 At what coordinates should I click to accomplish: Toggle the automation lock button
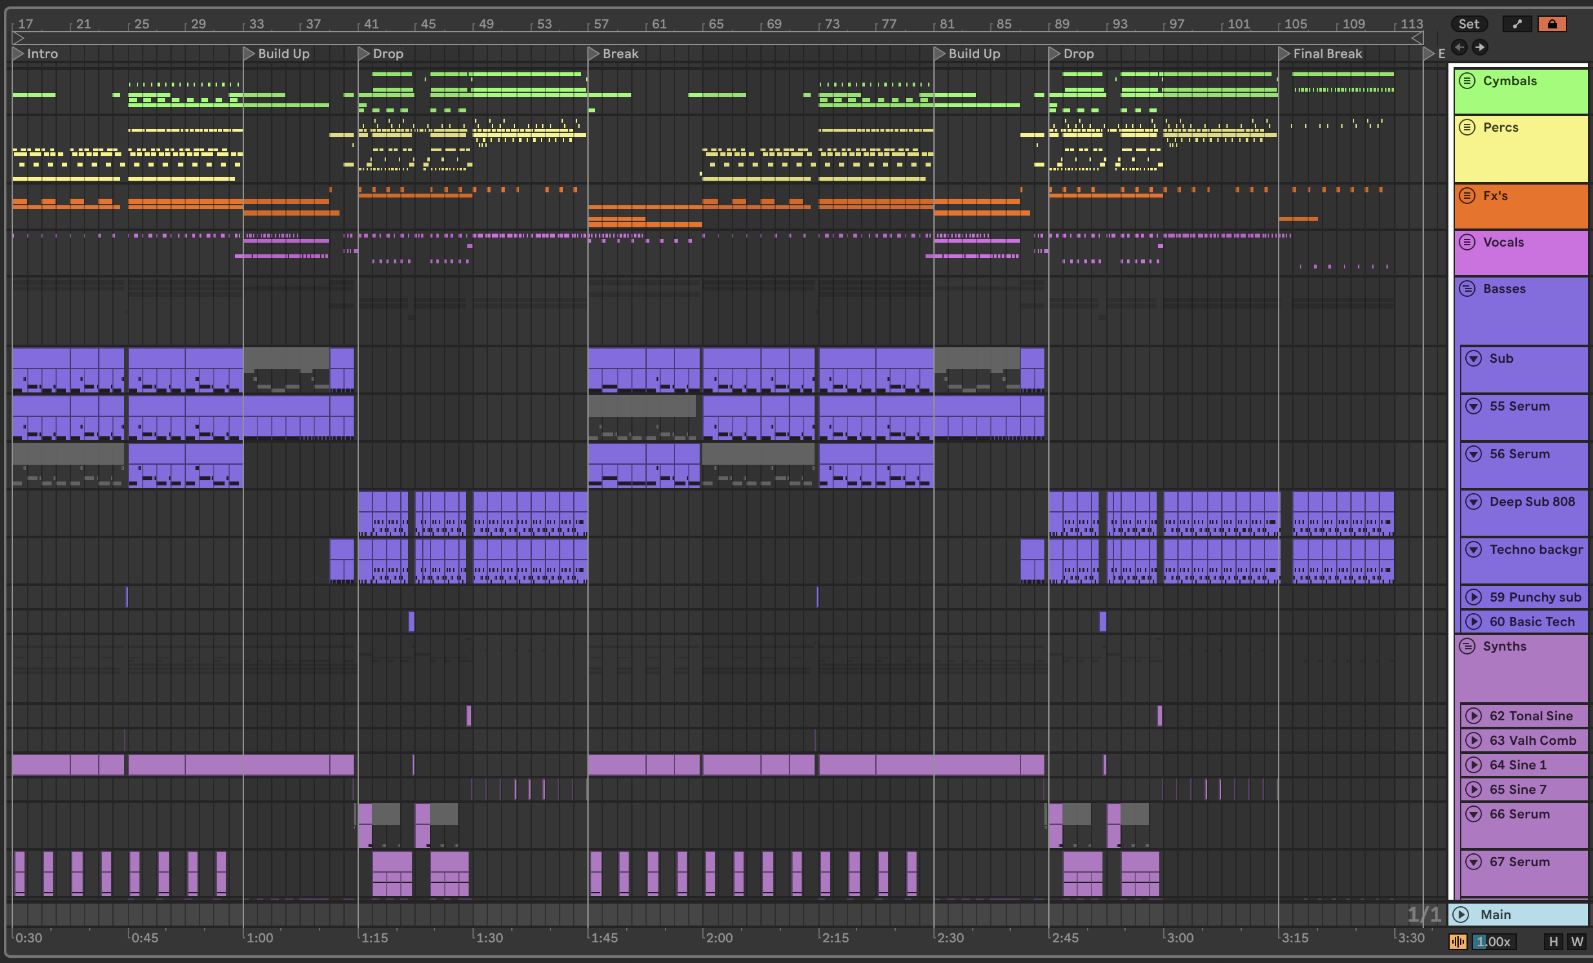coord(1552,24)
